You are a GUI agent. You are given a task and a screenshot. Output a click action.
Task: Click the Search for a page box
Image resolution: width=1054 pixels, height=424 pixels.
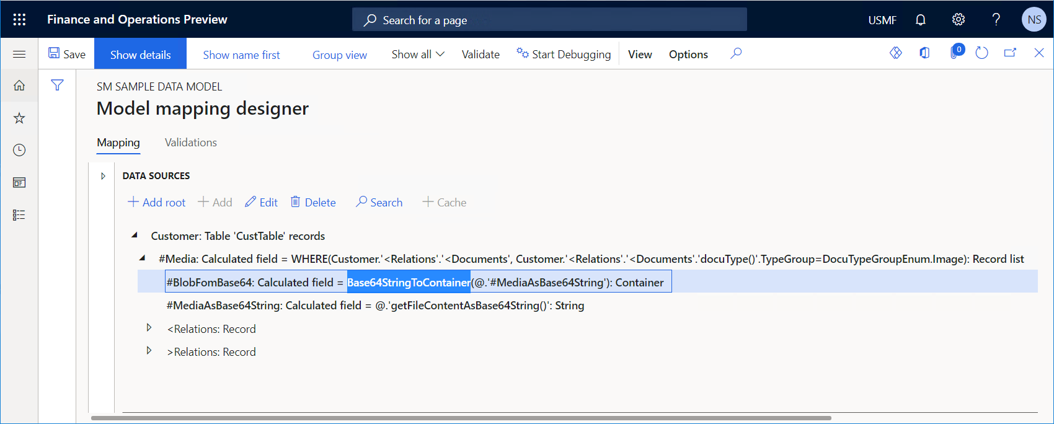pos(549,20)
